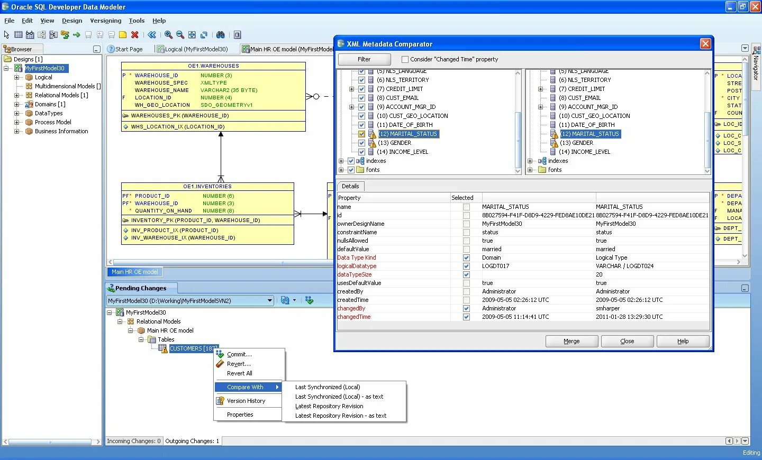Click the DDL preview icon at toolbar's right end
The height and width of the screenshot is (460, 762).
click(237, 35)
